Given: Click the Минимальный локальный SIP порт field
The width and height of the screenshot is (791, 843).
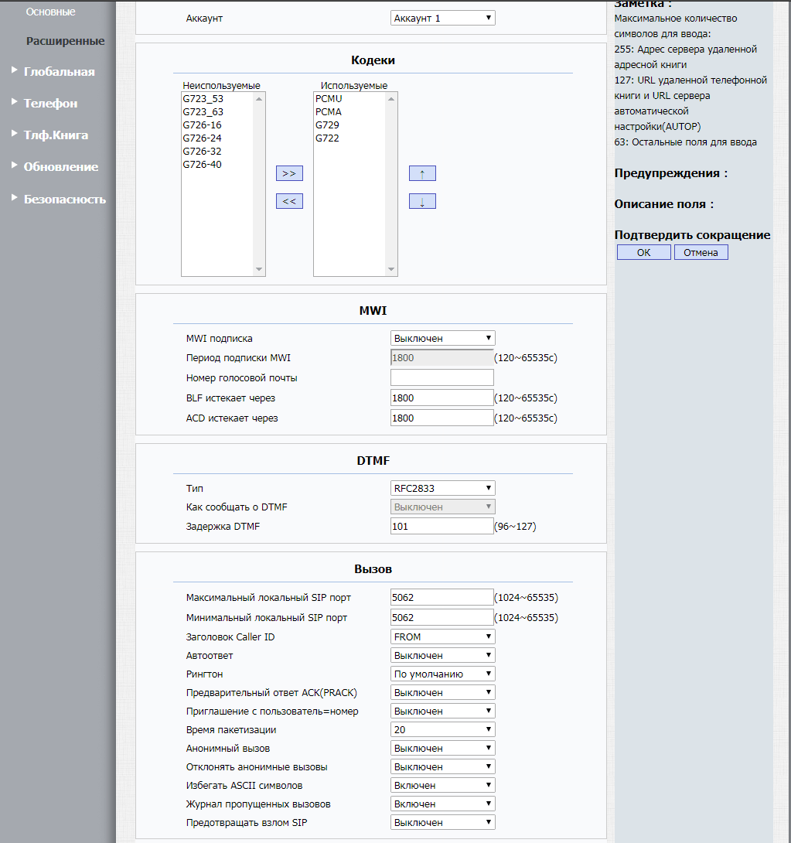Looking at the screenshot, I should coord(442,617).
